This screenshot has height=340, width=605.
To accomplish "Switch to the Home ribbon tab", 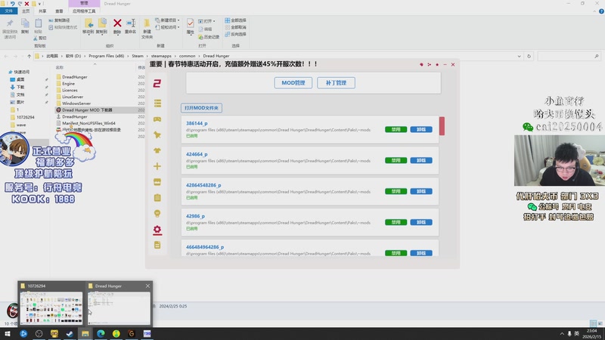I will [x=26, y=11].
